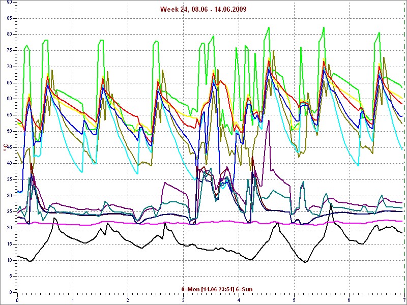The width and height of the screenshot is (407, 305).
Task: Click the 15 tick label on the temperature axis
Action: 9,245
